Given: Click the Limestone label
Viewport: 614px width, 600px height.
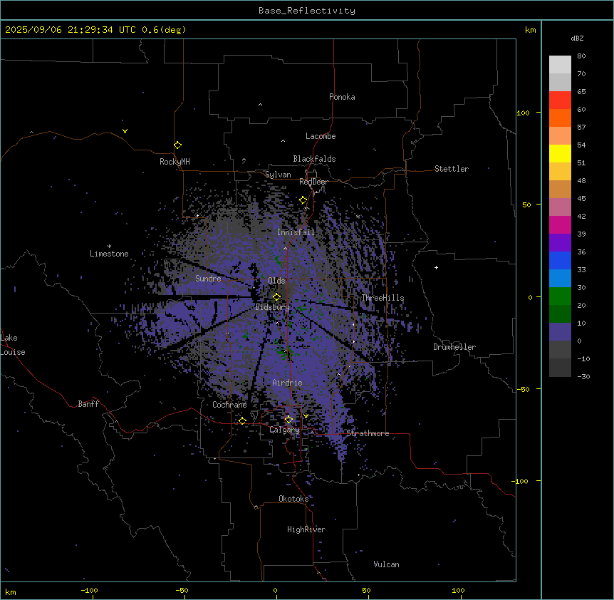Looking at the screenshot, I should pyautogui.click(x=109, y=254).
